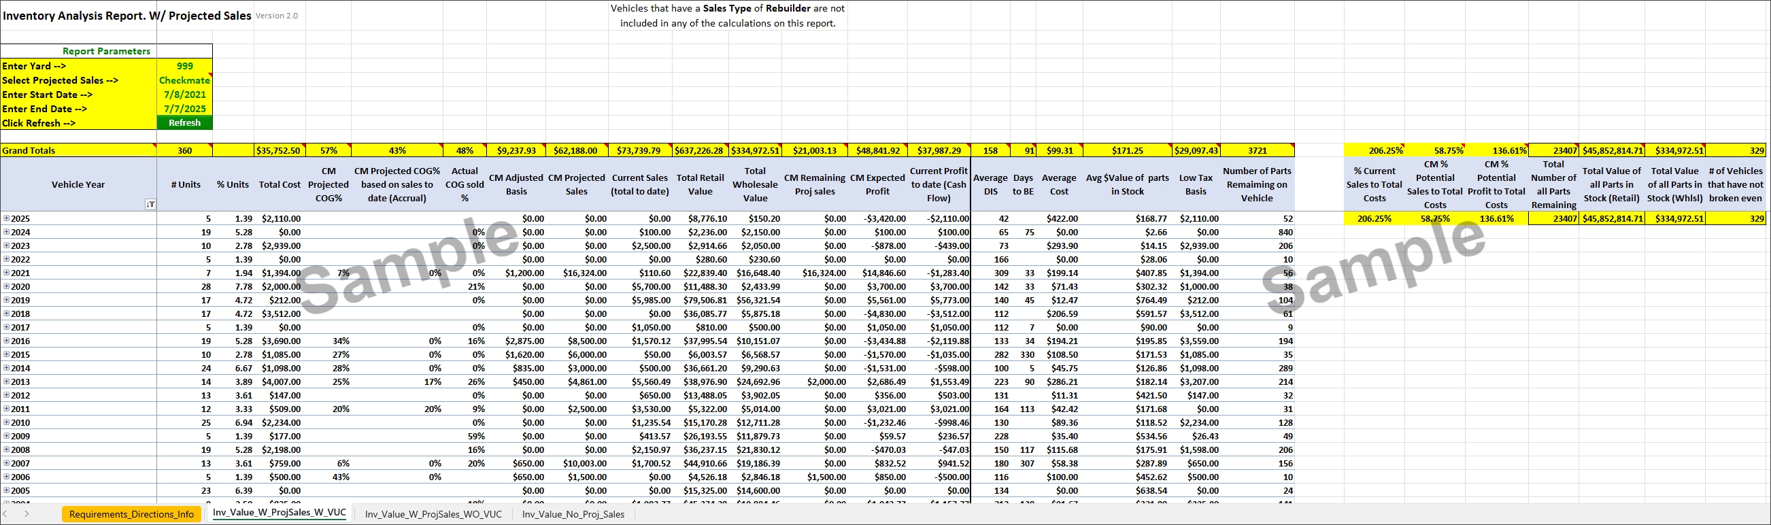
Task: Expand the 2021 vehicle year row
Action: point(6,273)
